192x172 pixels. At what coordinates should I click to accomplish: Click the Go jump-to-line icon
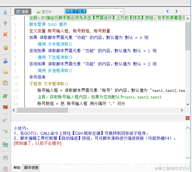pos(6,144)
